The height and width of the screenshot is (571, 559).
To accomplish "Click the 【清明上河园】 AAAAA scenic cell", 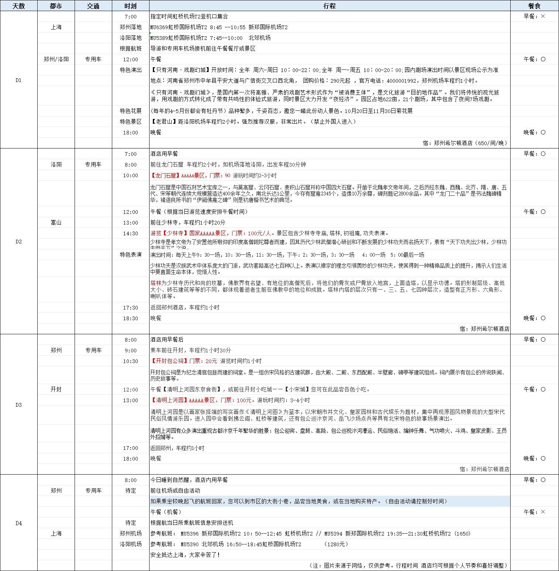I will [230, 400].
